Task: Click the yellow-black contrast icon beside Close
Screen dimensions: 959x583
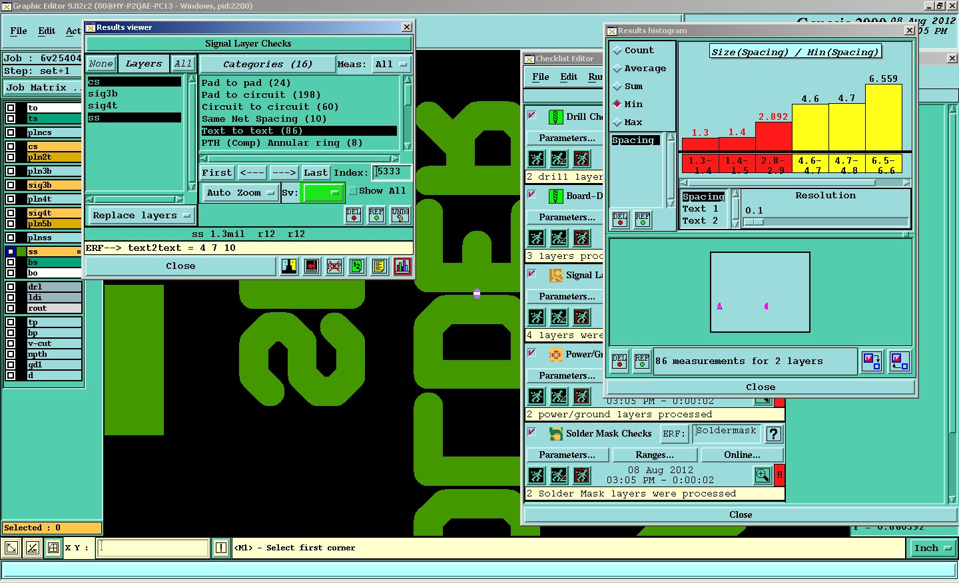Action: click(288, 266)
